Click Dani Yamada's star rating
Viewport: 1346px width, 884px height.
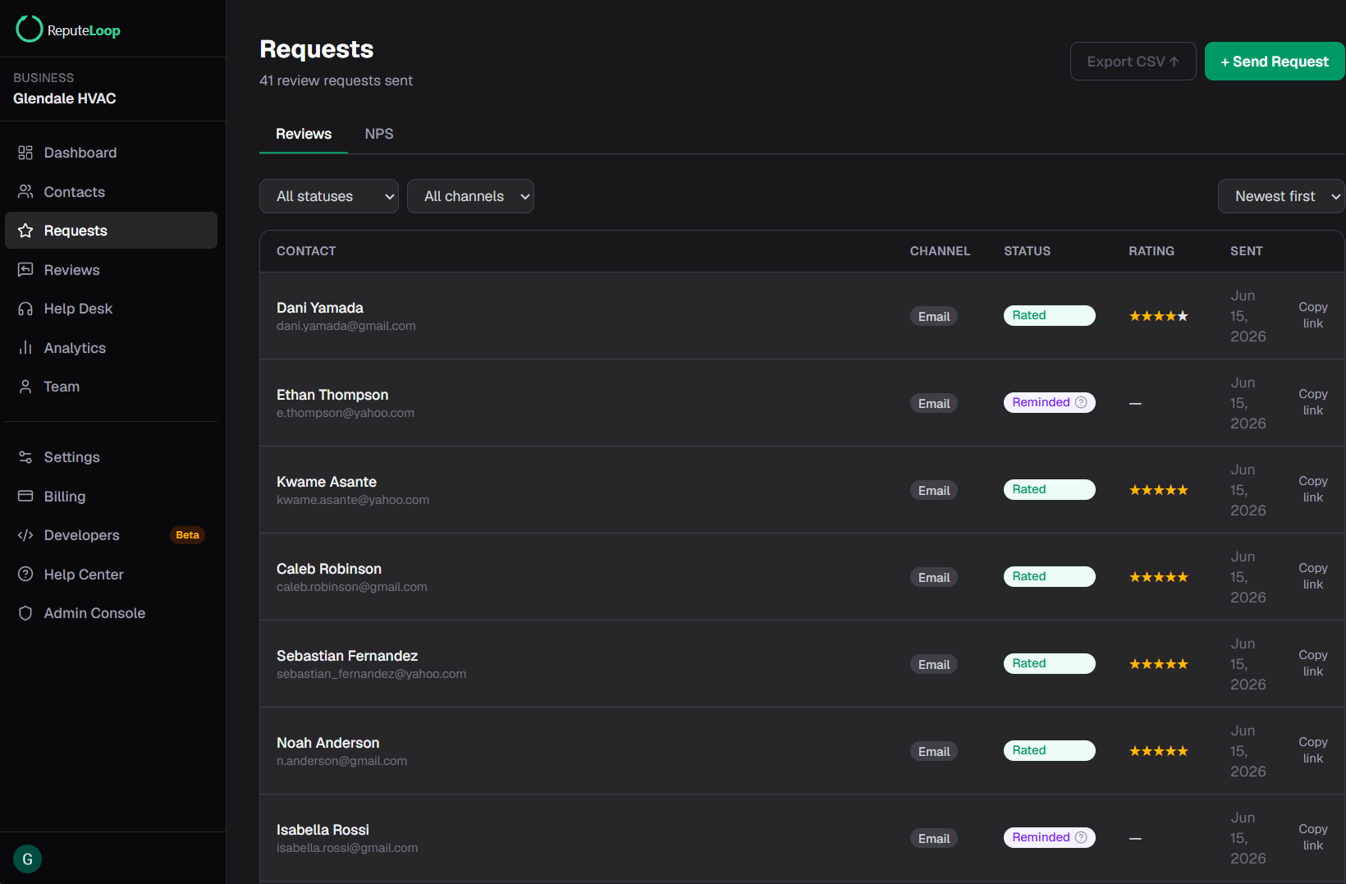pos(1158,316)
